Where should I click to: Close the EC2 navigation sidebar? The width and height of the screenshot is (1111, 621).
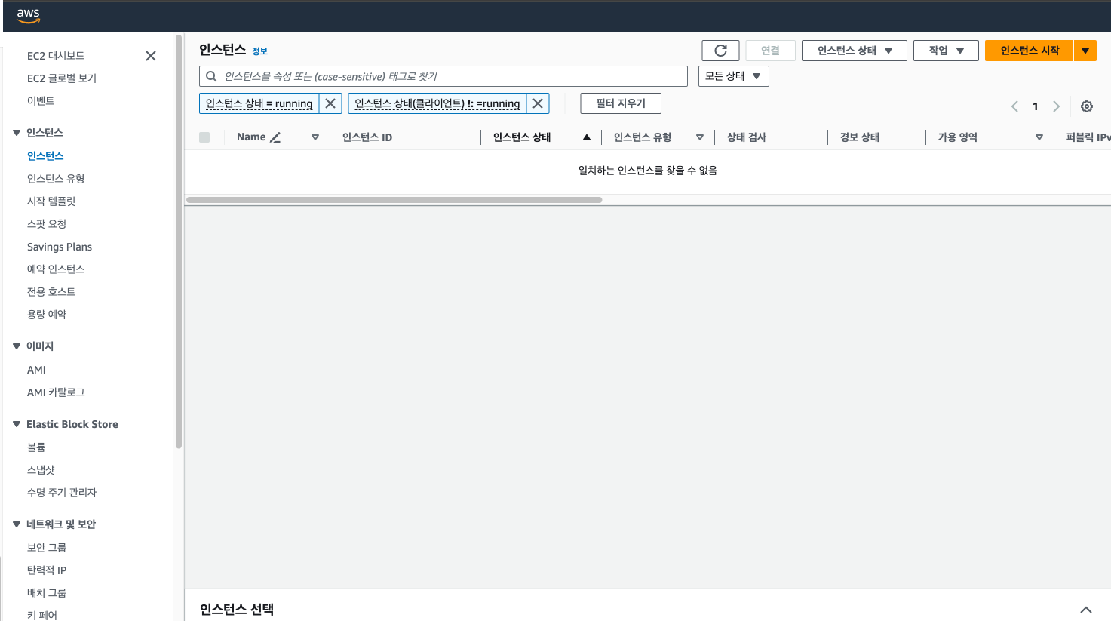click(x=151, y=56)
